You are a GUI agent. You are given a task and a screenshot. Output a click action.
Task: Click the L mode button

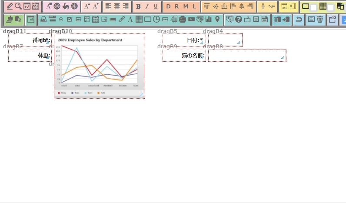click(194, 7)
